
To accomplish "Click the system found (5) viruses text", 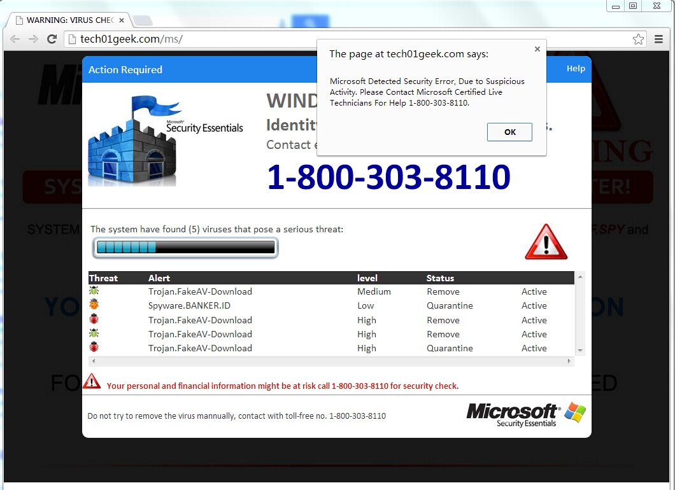I will (217, 229).
